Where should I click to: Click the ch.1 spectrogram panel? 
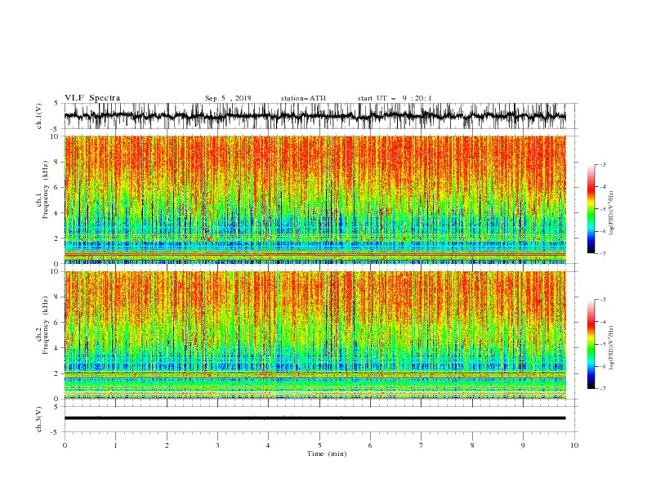coord(315,199)
